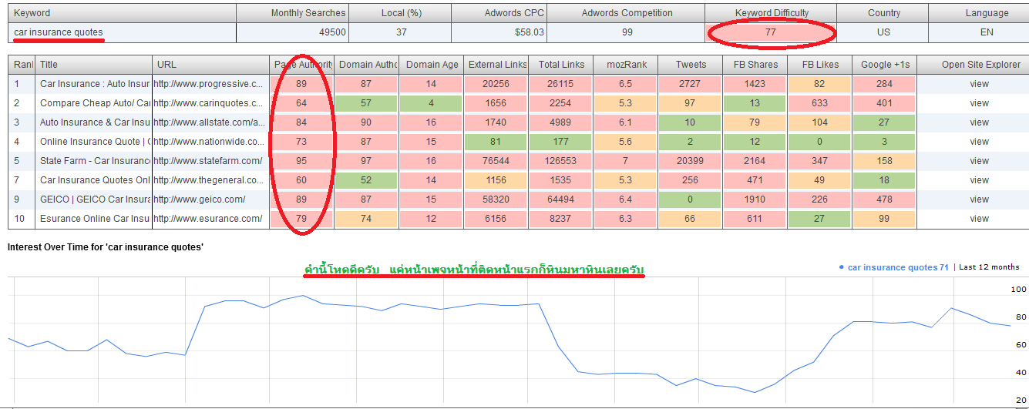Select the Google +1s value 478
Screen dimensions: 1029x409
click(x=884, y=199)
